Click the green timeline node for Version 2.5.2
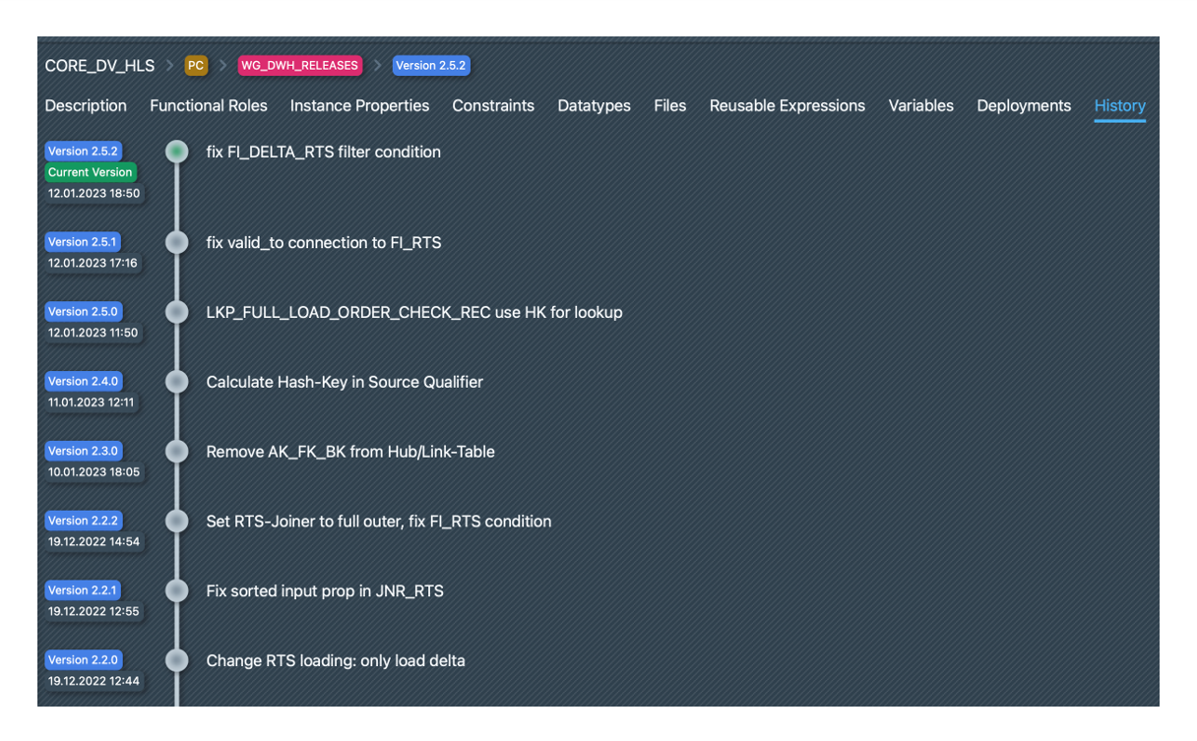The image size is (1197, 741). click(177, 153)
